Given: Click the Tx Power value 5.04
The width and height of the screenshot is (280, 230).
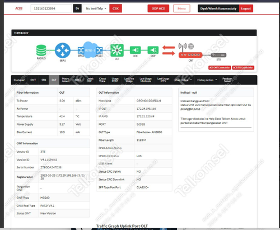Looking at the screenshot, I should click(62, 100).
